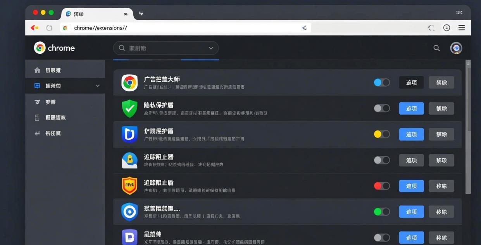Enable the toggle in the purple B extension row
The image size is (481, 245).
[382, 238]
